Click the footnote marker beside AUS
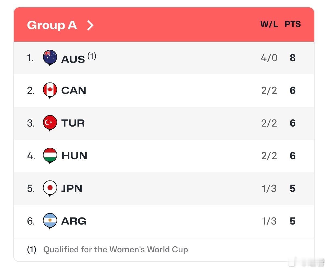328x270 pixels. click(x=92, y=56)
